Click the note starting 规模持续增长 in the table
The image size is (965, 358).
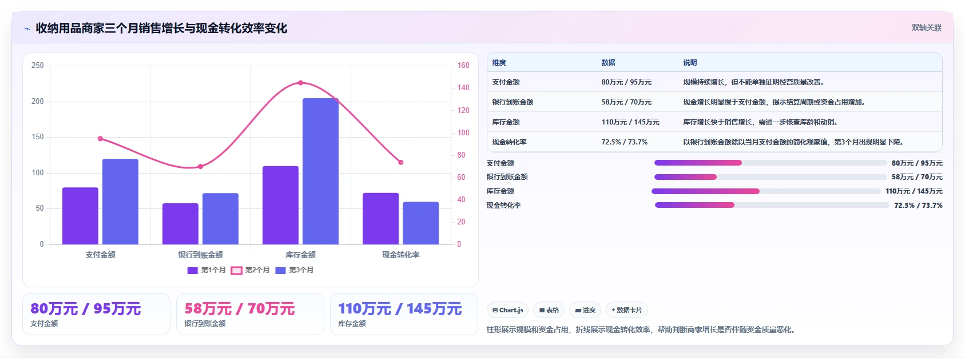[x=755, y=82]
